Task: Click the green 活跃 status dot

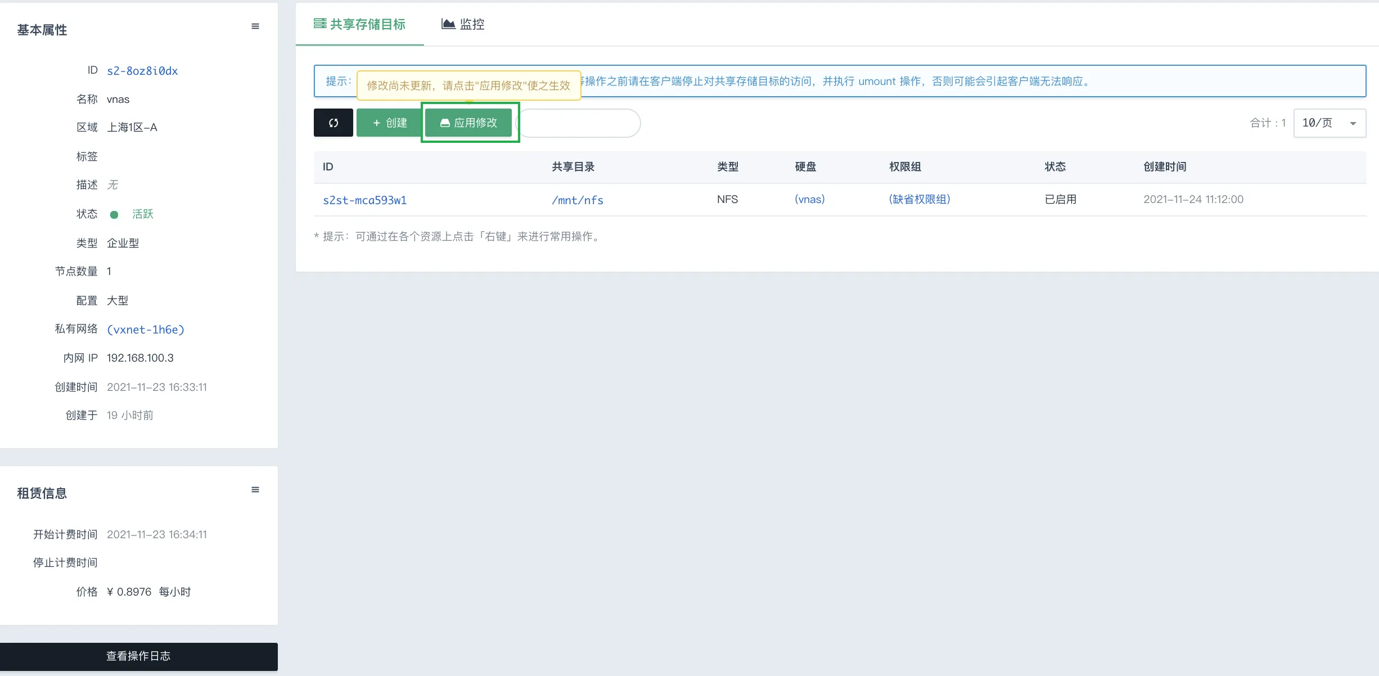Action: tap(114, 214)
